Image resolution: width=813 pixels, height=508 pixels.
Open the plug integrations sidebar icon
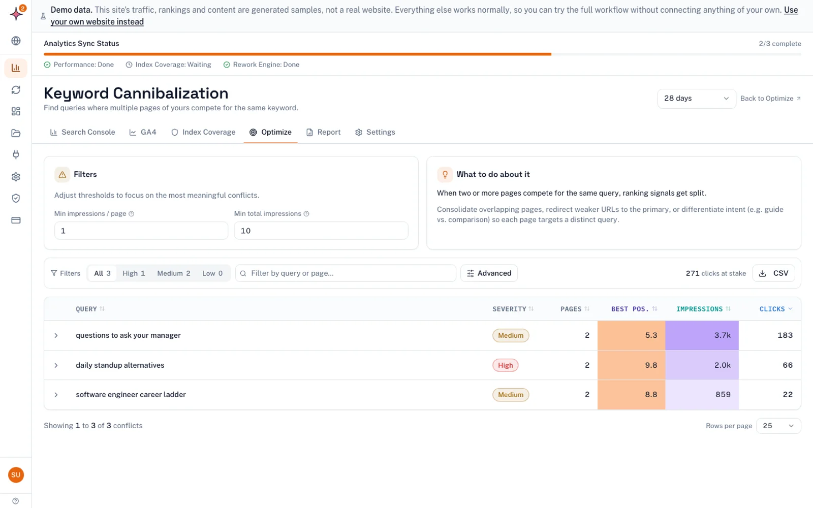16,155
